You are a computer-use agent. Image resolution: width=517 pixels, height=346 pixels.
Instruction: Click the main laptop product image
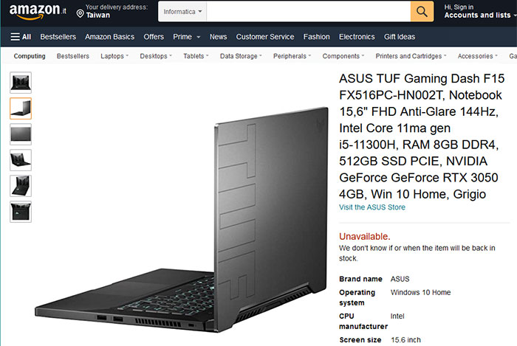click(x=182, y=220)
